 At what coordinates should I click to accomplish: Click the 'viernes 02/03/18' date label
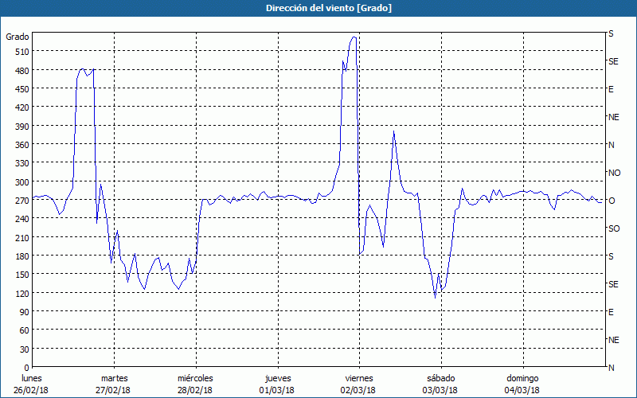click(358, 384)
